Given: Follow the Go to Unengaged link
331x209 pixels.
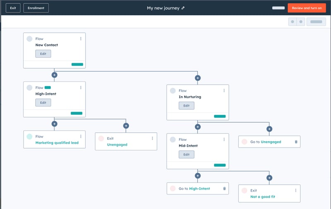Looking at the screenshot, I should (271, 142).
